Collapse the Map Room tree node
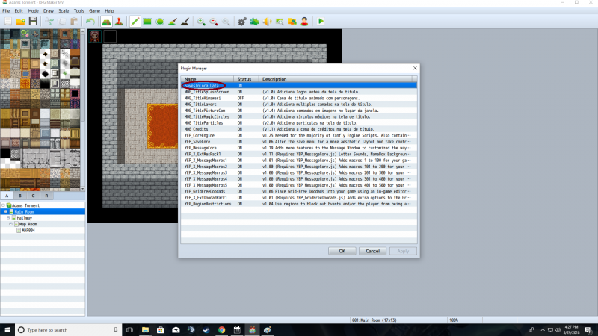This screenshot has height=336, width=598. point(10,224)
